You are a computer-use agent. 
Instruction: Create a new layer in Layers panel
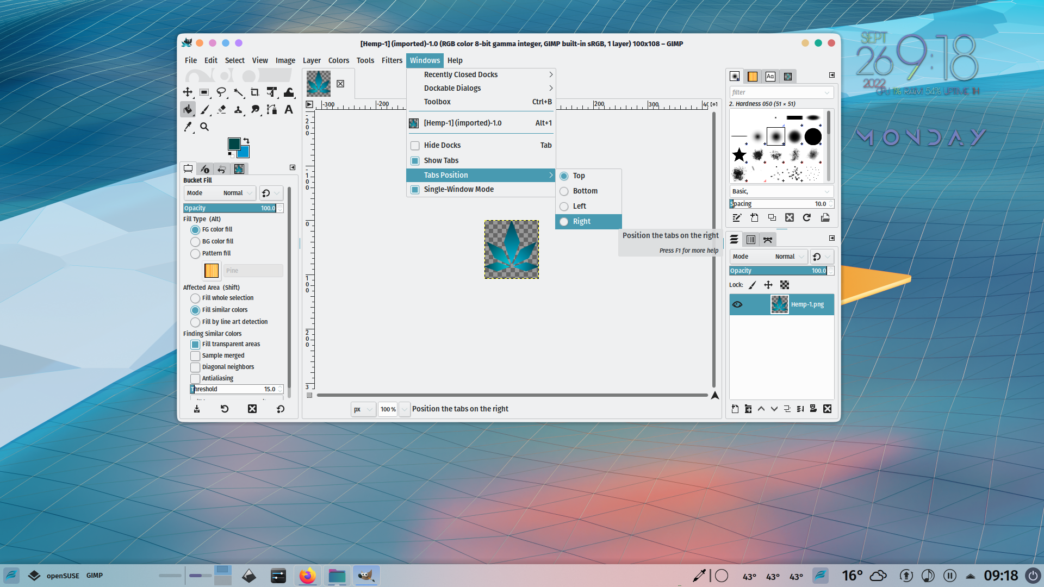coord(735,409)
